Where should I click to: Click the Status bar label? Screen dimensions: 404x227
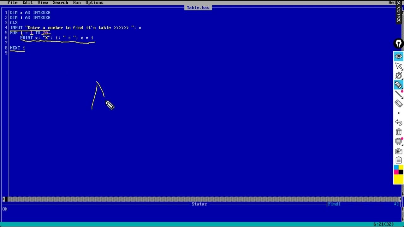tap(199, 204)
